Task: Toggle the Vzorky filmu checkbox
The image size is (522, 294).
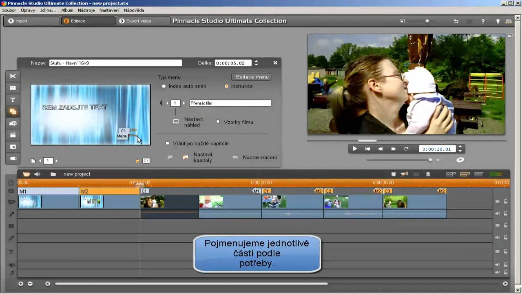Action: 218,122
